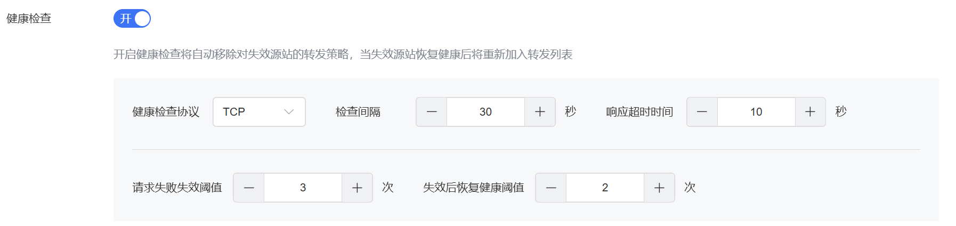Click the 健康检查协议 label
Viewport: 956px width, 226px height.
[x=166, y=112]
